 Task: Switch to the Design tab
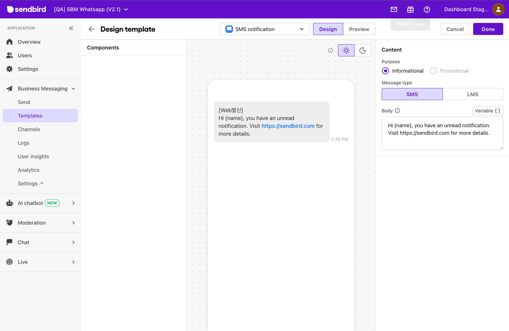(x=328, y=29)
